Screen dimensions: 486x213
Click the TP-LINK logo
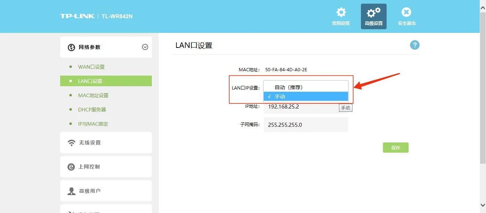click(x=77, y=16)
